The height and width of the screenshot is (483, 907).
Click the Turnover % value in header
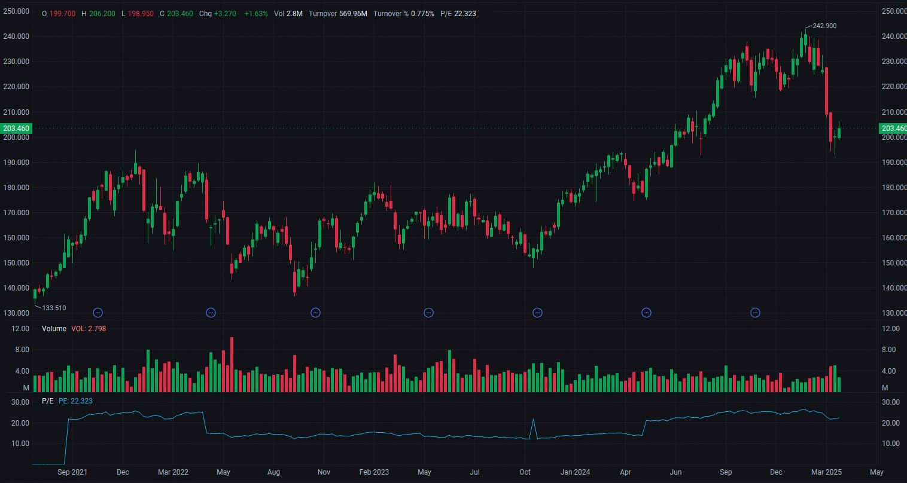[422, 13]
